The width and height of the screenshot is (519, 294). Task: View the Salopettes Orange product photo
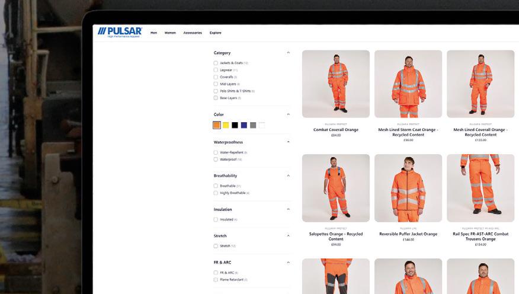pyautogui.click(x=336, y=188)
